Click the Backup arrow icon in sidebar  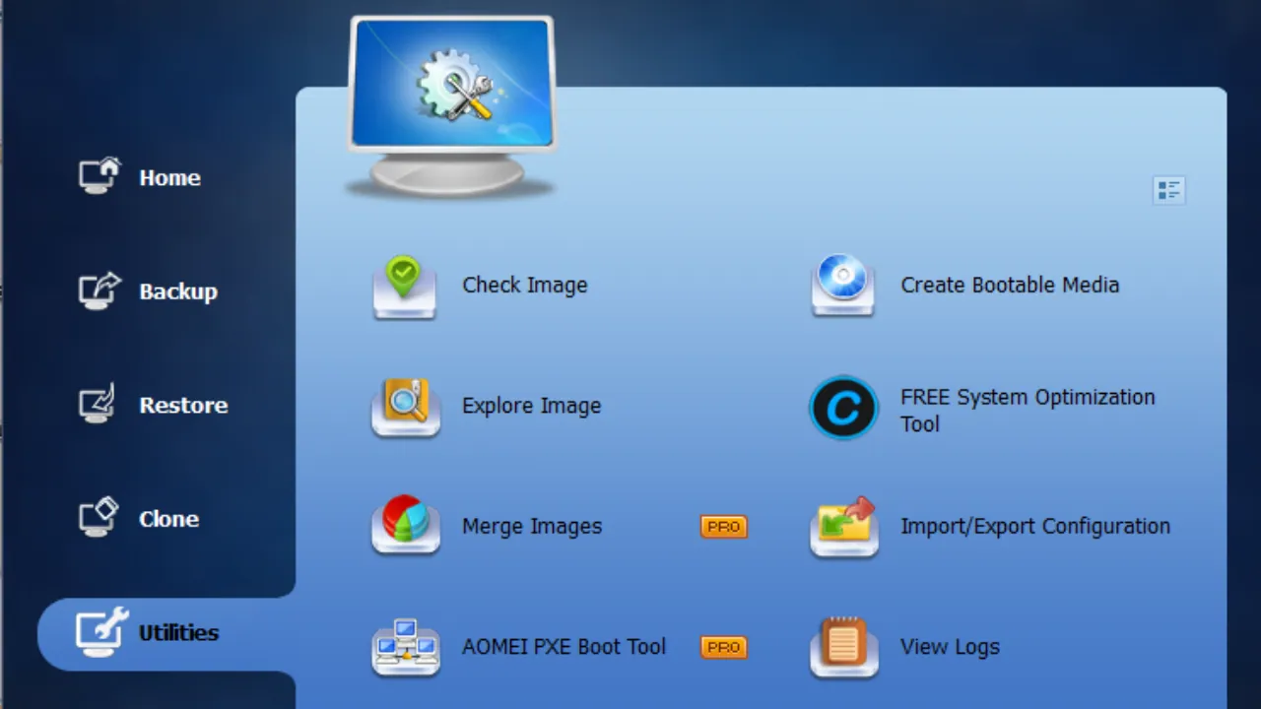coord(100,290)
